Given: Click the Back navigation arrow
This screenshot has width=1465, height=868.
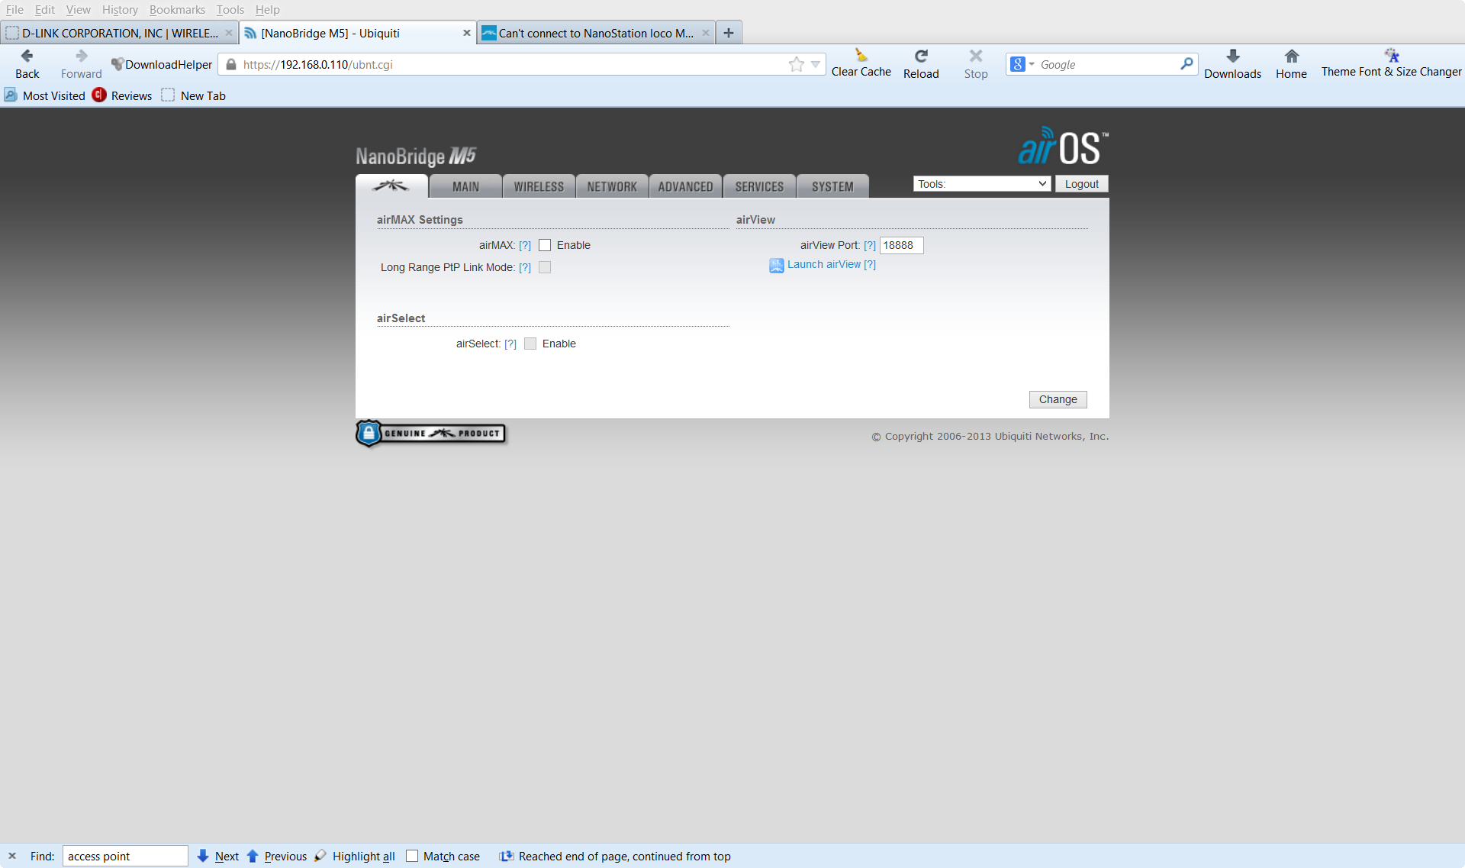Looking at the screenshot, I should click(27, 55).
